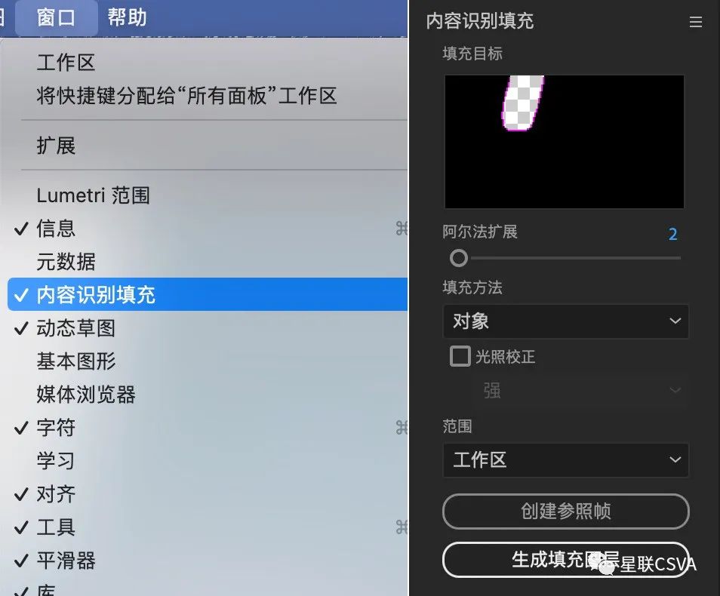
Task: Choose Lumetri 范围 from the menu
Action: click(x=208, y=195)
